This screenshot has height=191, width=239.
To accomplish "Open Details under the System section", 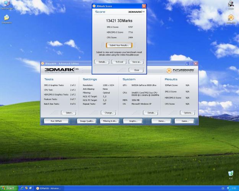I will pyautogui.click(x=151, y=113).
